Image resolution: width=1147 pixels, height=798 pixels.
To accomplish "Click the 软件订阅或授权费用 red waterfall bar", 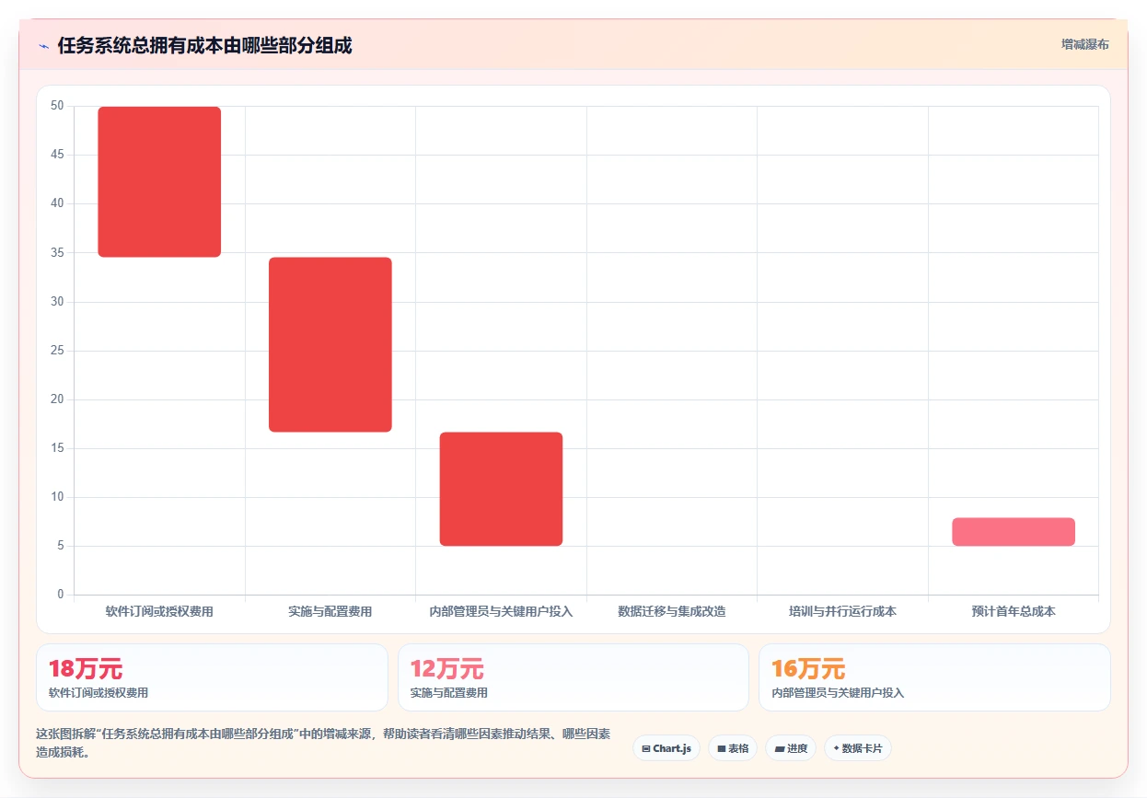I will pyautogui.click(x=159, y=181).
